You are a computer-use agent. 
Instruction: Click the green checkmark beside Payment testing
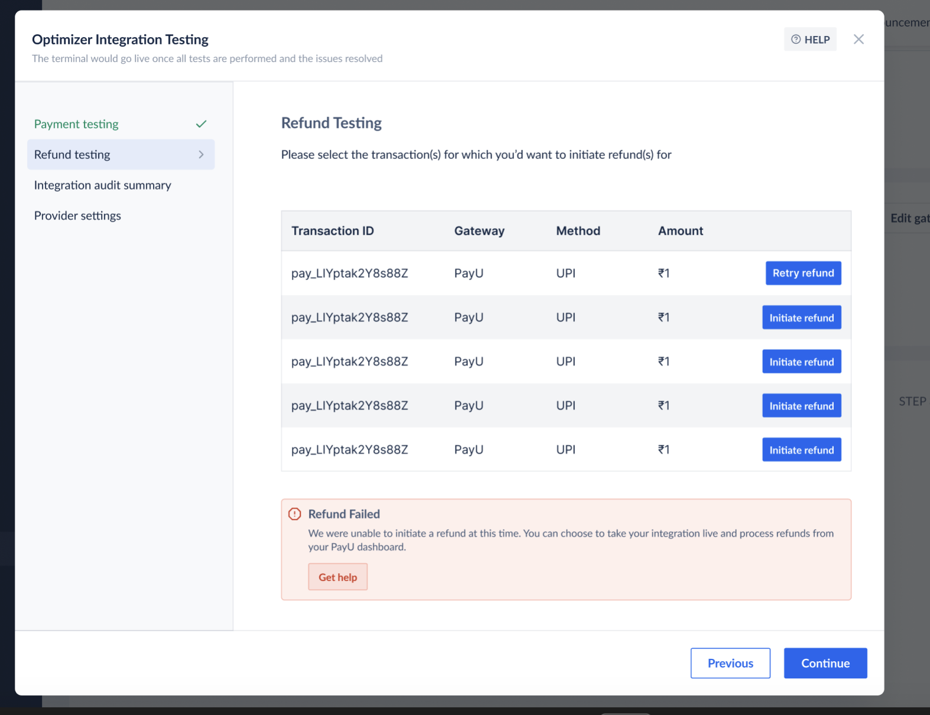click(201, 124)
